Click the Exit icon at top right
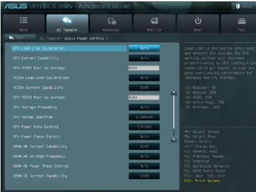The image size is (256, 192). click(x=238, y=7)
